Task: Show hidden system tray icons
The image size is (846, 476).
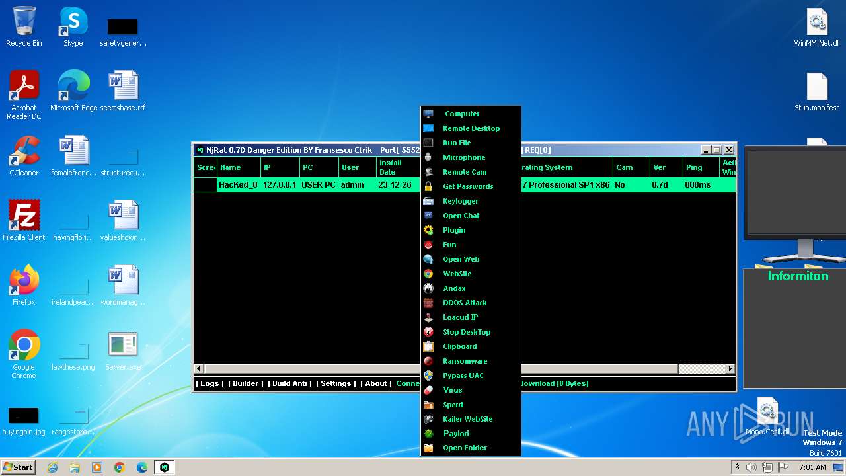Action: click(737, 467)
